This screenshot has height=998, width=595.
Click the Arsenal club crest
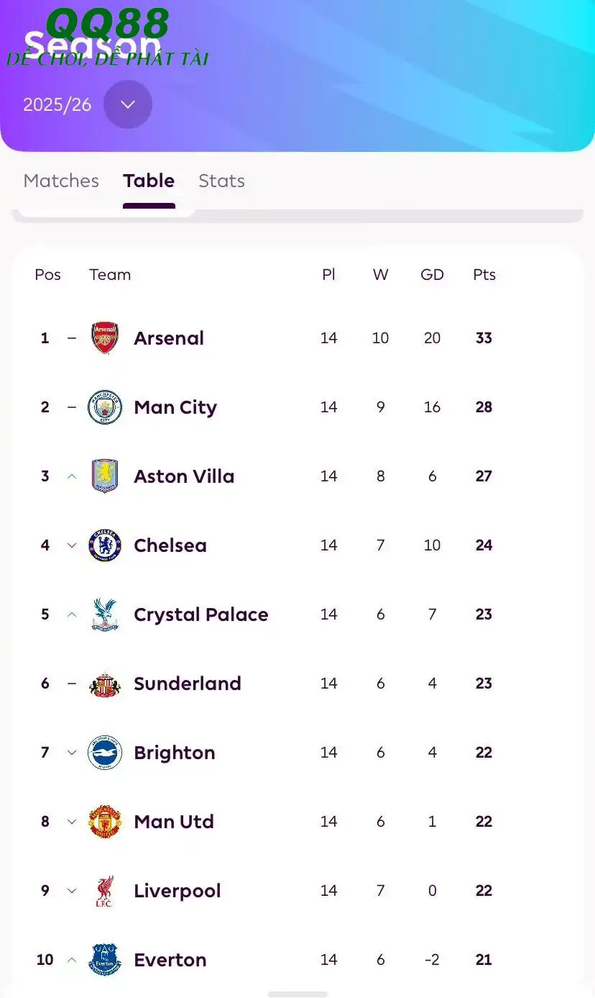[x=105, y=338]
